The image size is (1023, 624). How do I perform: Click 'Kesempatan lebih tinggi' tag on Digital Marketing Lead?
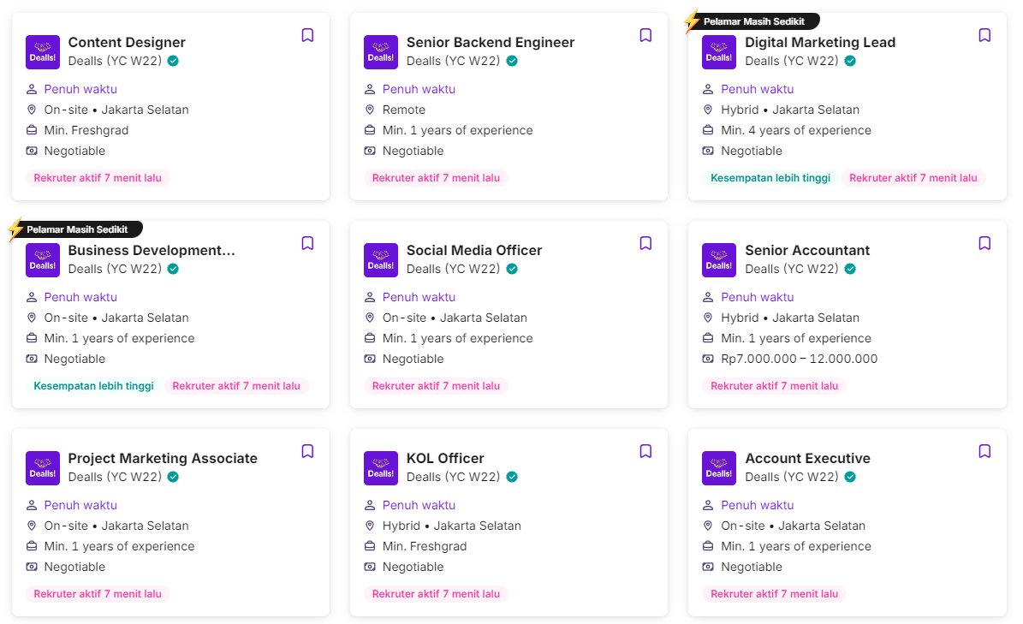[x=770, y=178]
